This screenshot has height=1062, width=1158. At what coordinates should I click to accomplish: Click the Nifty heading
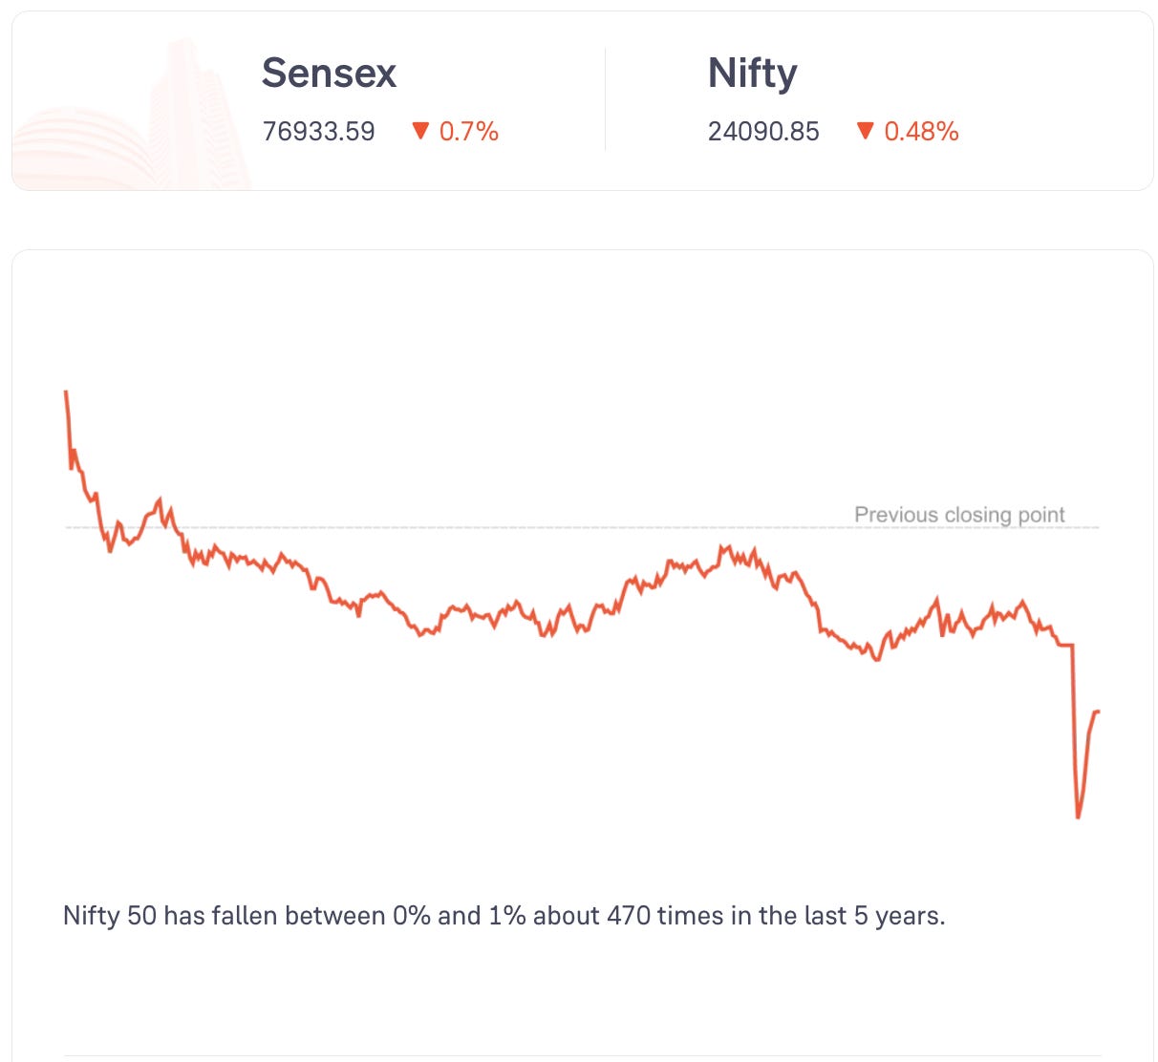click(752, 74)
